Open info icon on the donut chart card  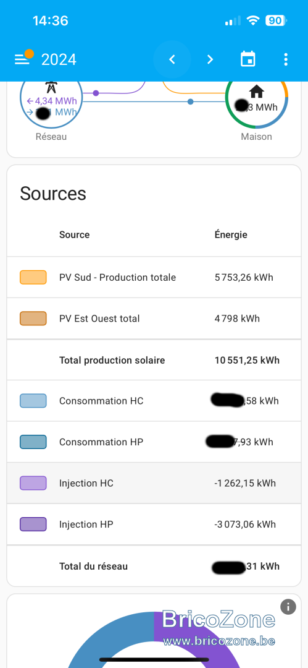point(288,607)
